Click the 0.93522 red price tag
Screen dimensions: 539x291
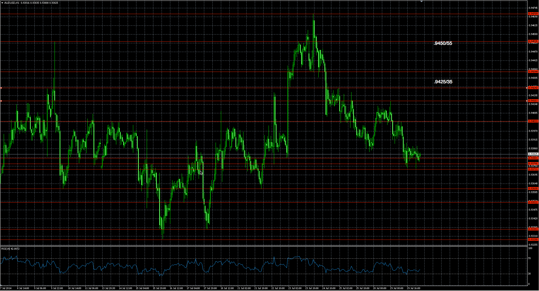tap(533, 202)
